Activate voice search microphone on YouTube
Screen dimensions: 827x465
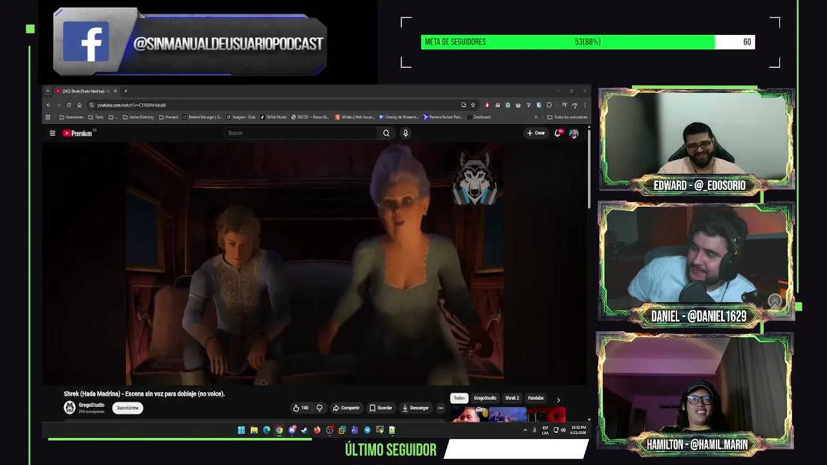point(406,133)
